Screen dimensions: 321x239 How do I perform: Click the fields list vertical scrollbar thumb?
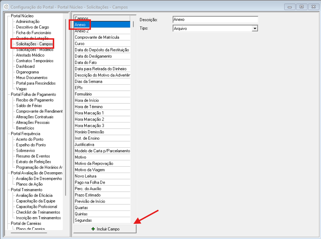coord(133,24)
